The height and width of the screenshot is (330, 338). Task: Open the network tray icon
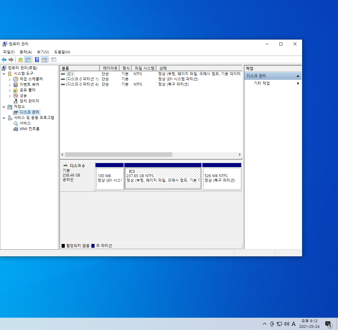pos(279,324)
